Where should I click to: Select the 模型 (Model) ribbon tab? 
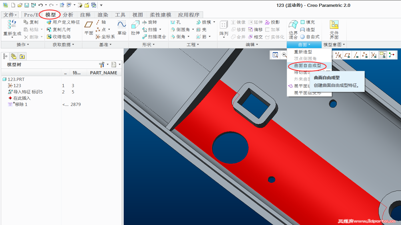tap(51, 15)
